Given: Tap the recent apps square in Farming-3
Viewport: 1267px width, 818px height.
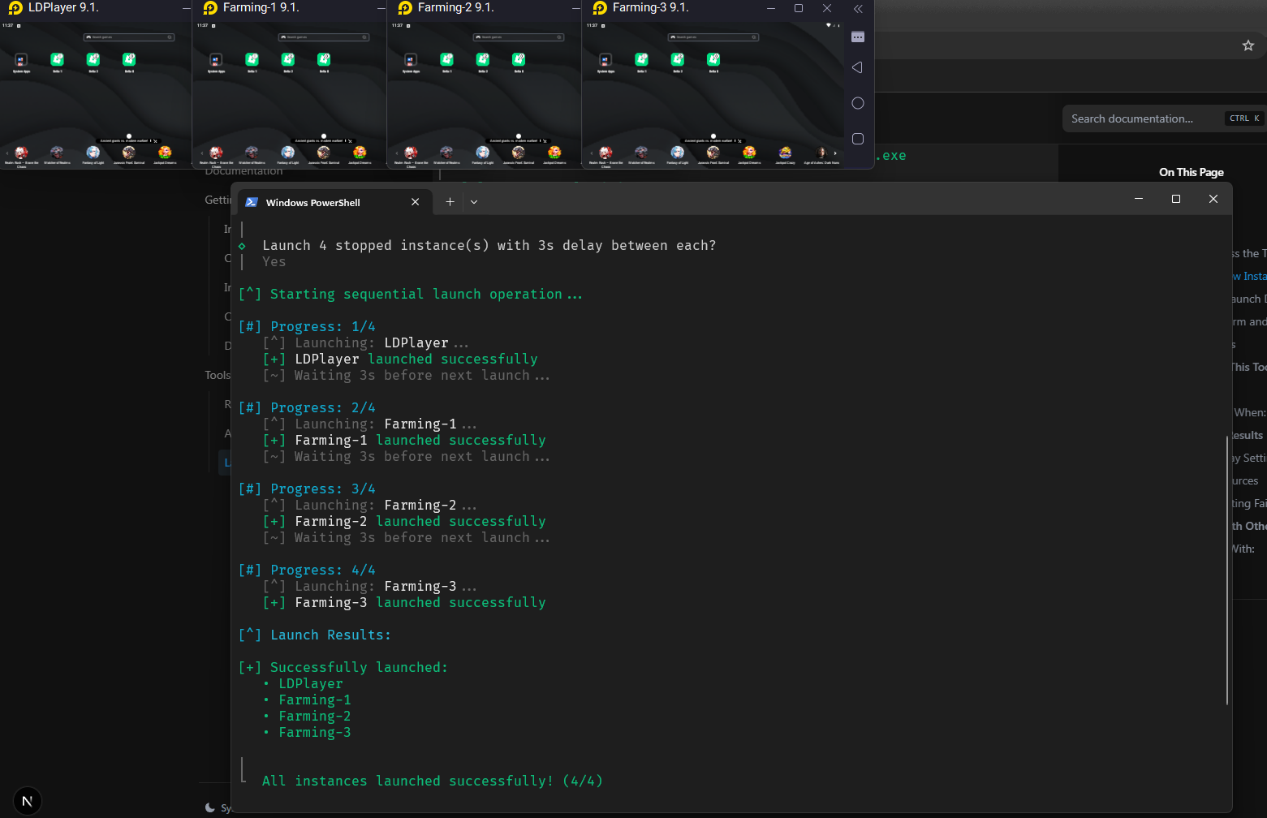Looking at the screenshot, I should (857, 139).
